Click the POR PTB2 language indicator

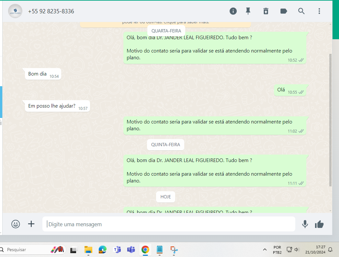point(277,250)
